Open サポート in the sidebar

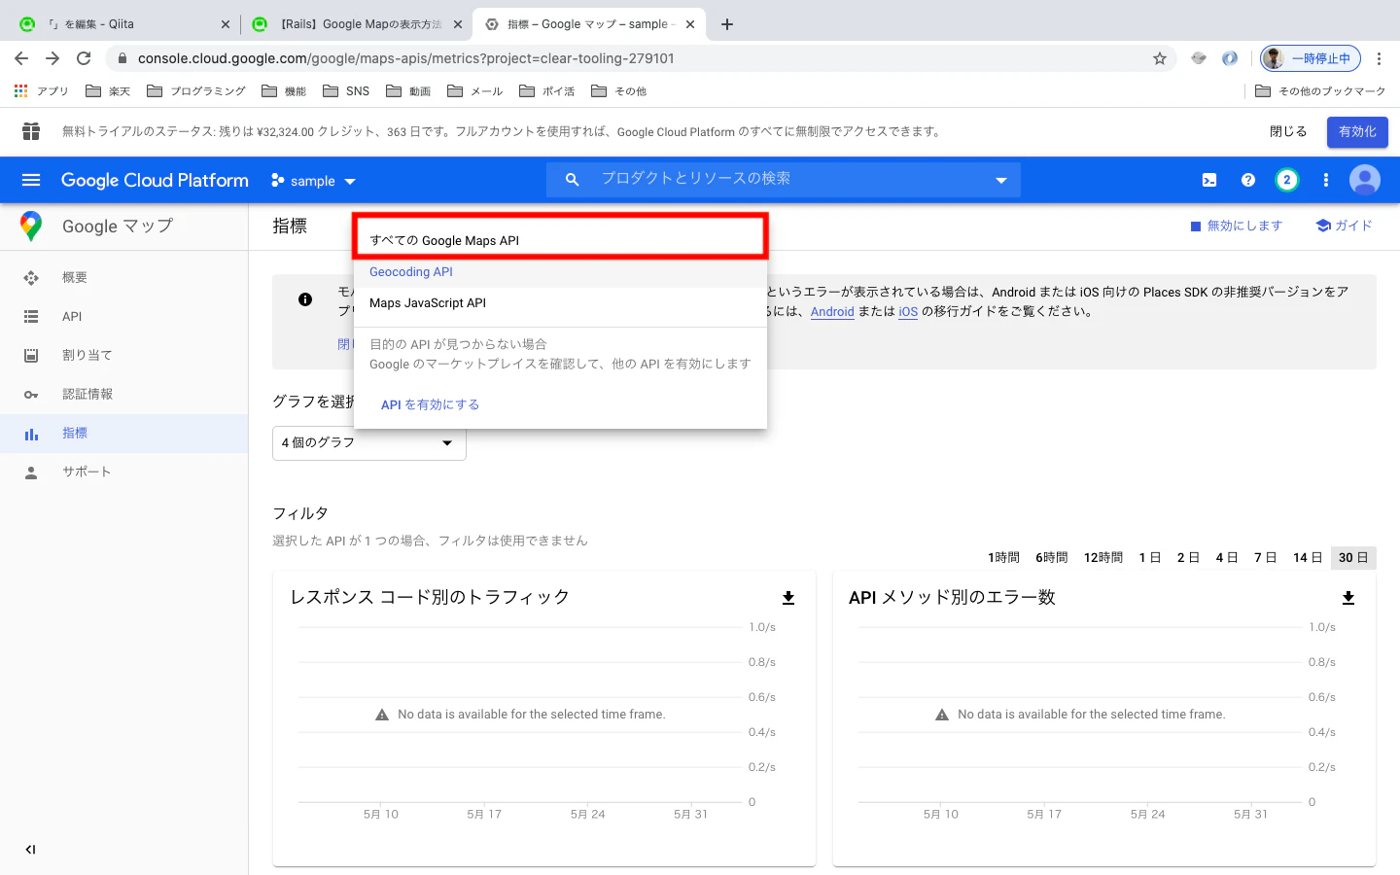click(x=124, y=472)
